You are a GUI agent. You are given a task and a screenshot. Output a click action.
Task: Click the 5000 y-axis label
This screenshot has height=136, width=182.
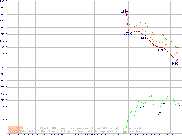click(5, 101)
